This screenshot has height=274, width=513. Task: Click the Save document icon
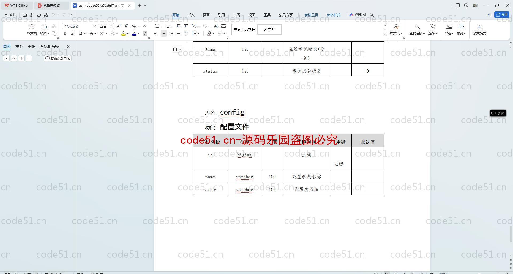click(25, 15)
